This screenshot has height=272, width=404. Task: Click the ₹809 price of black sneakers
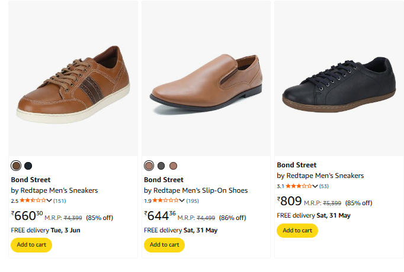(x=290, y=202)
